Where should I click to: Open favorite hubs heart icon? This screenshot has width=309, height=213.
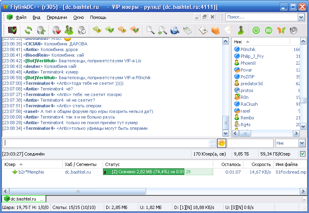tap(56, 30)
